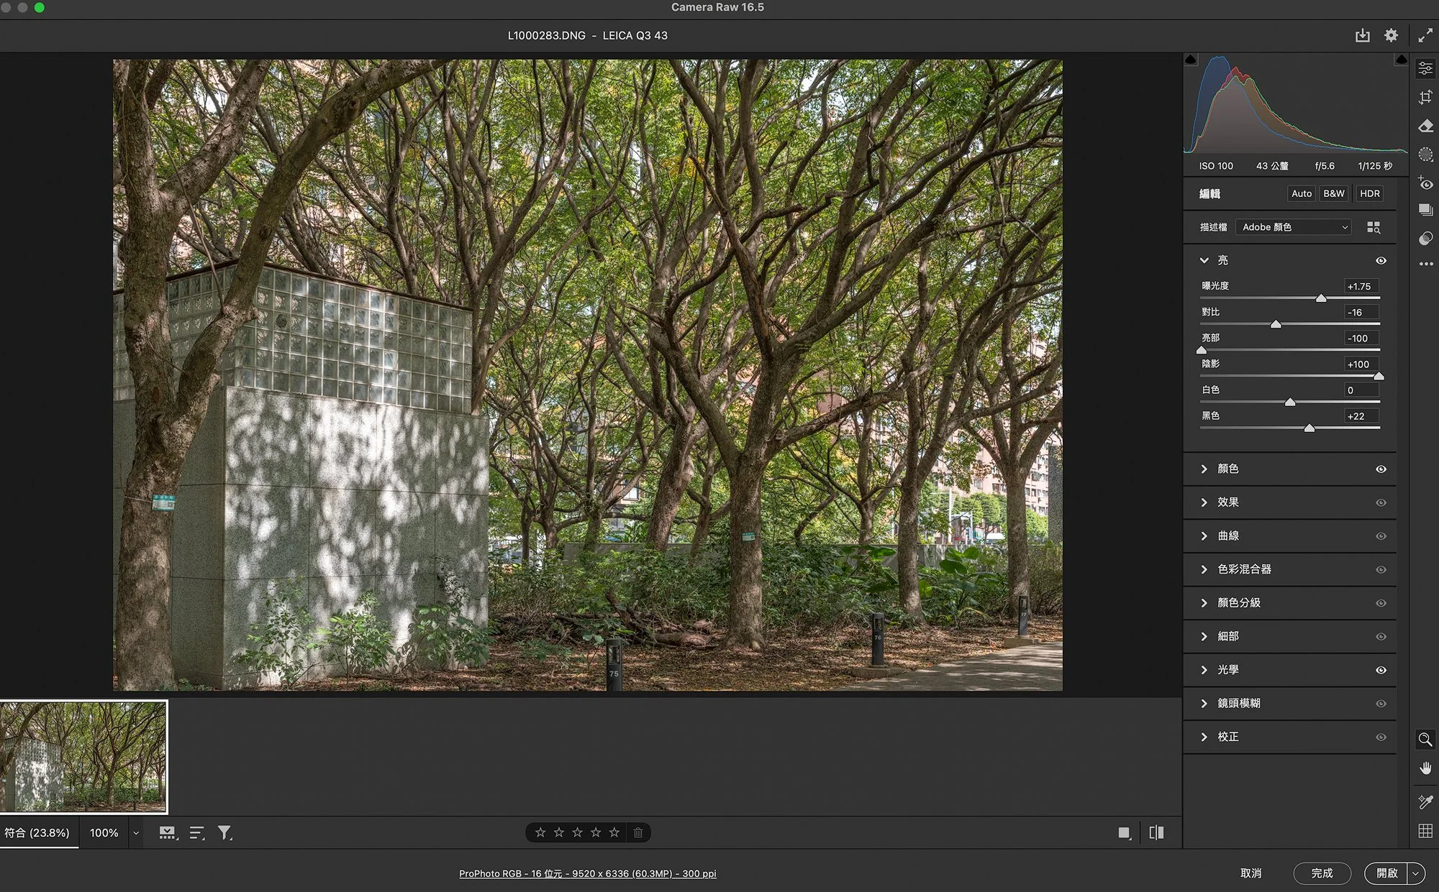Viewport: 1439px width, 892px height.
Task: Click the B&W mode button
Action: (x=1333, y=193)
